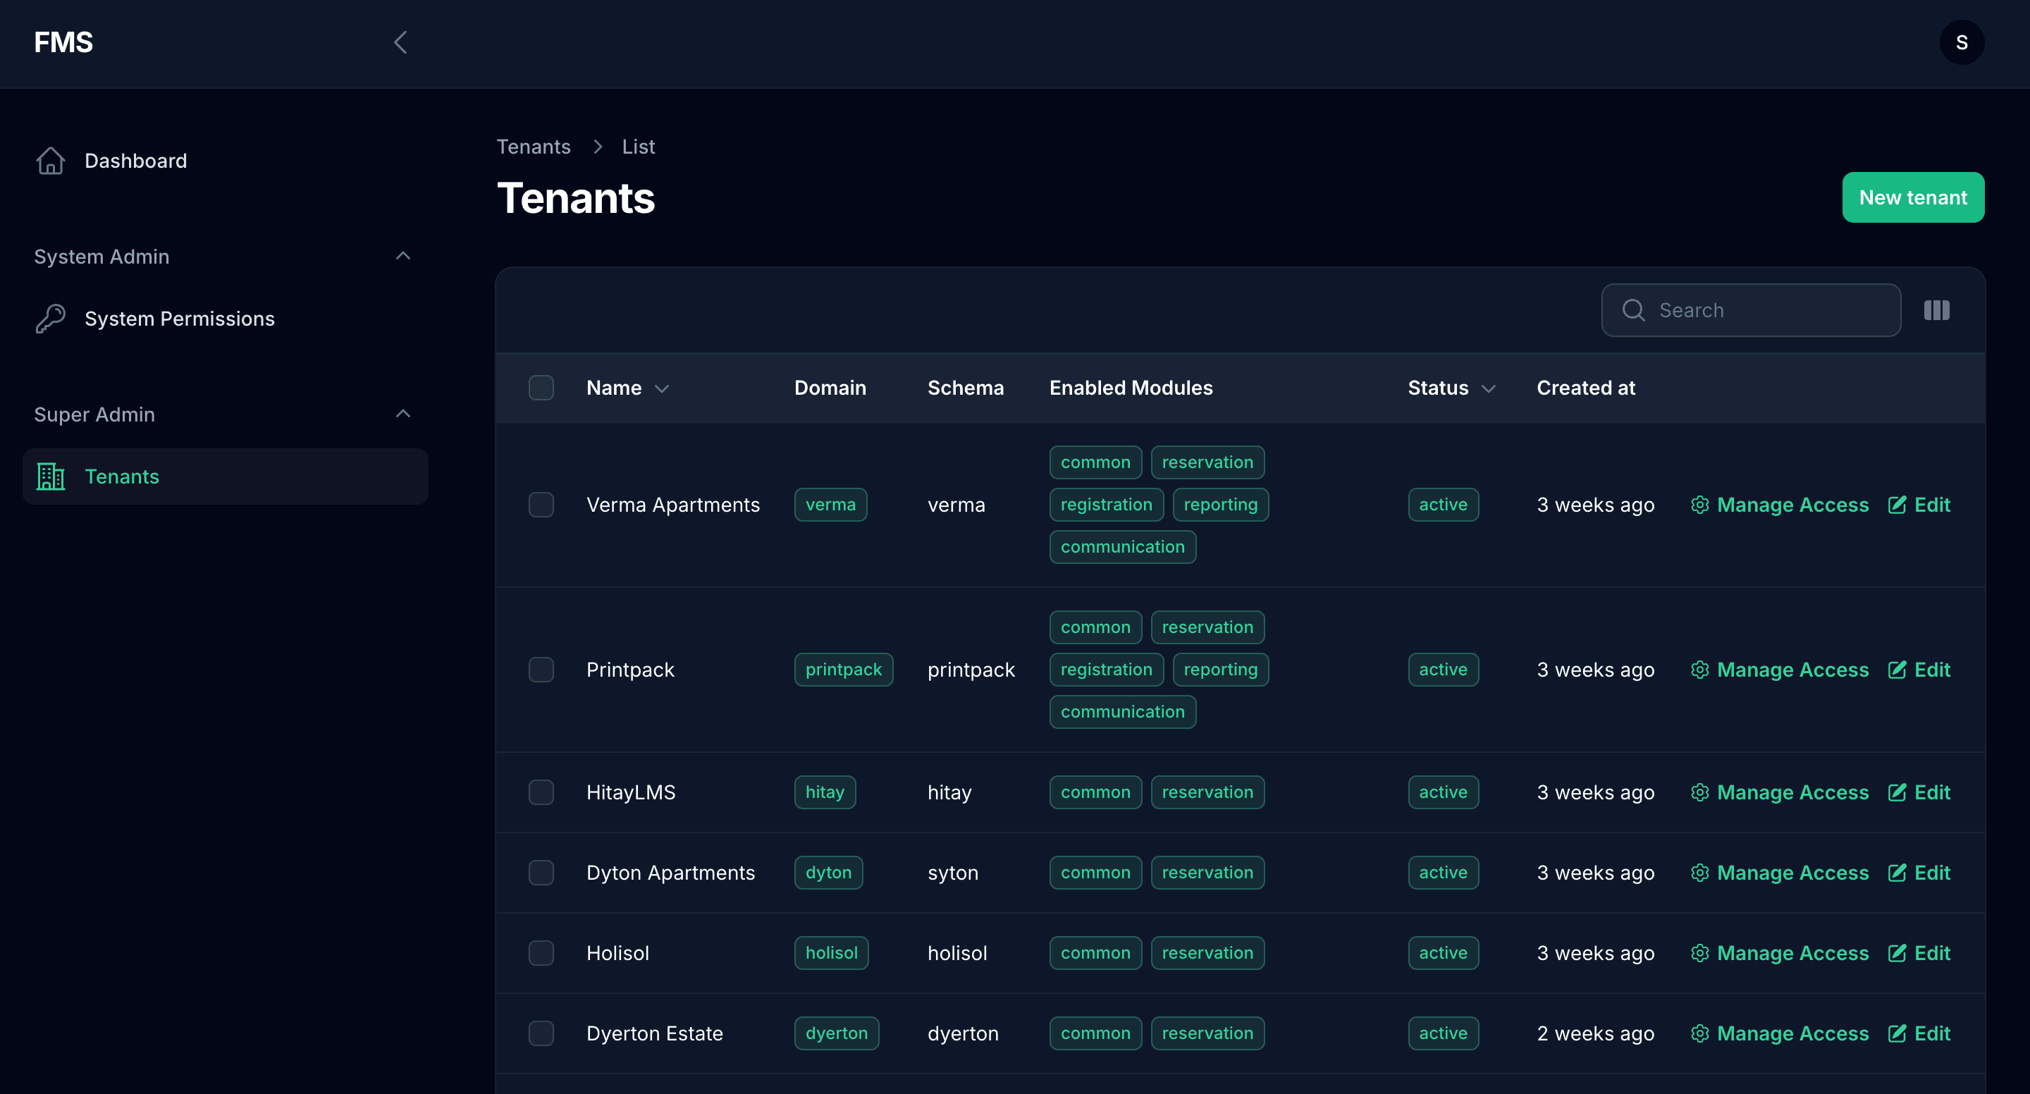
Task: Check the select-all checkbox in the header
Action: click(x=541, y=387)
